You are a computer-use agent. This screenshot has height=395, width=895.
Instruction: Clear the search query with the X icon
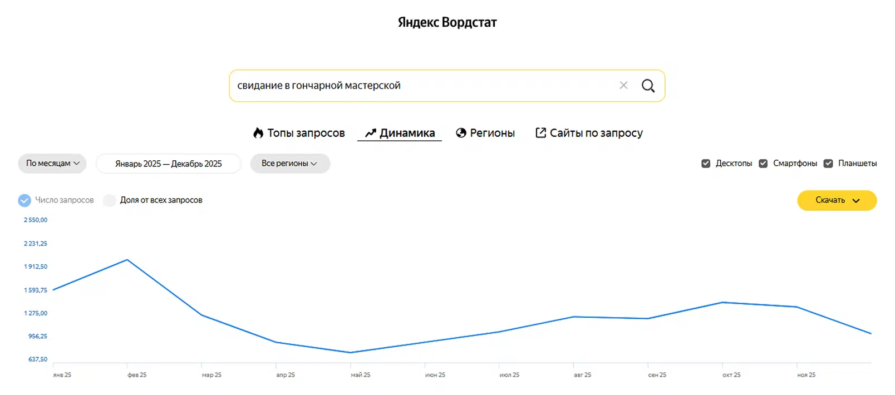(623, 85)
